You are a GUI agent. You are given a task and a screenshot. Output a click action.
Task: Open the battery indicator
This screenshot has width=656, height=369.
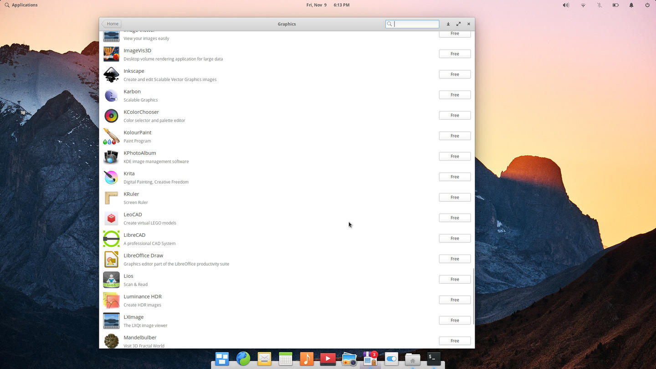coord(615,5)
